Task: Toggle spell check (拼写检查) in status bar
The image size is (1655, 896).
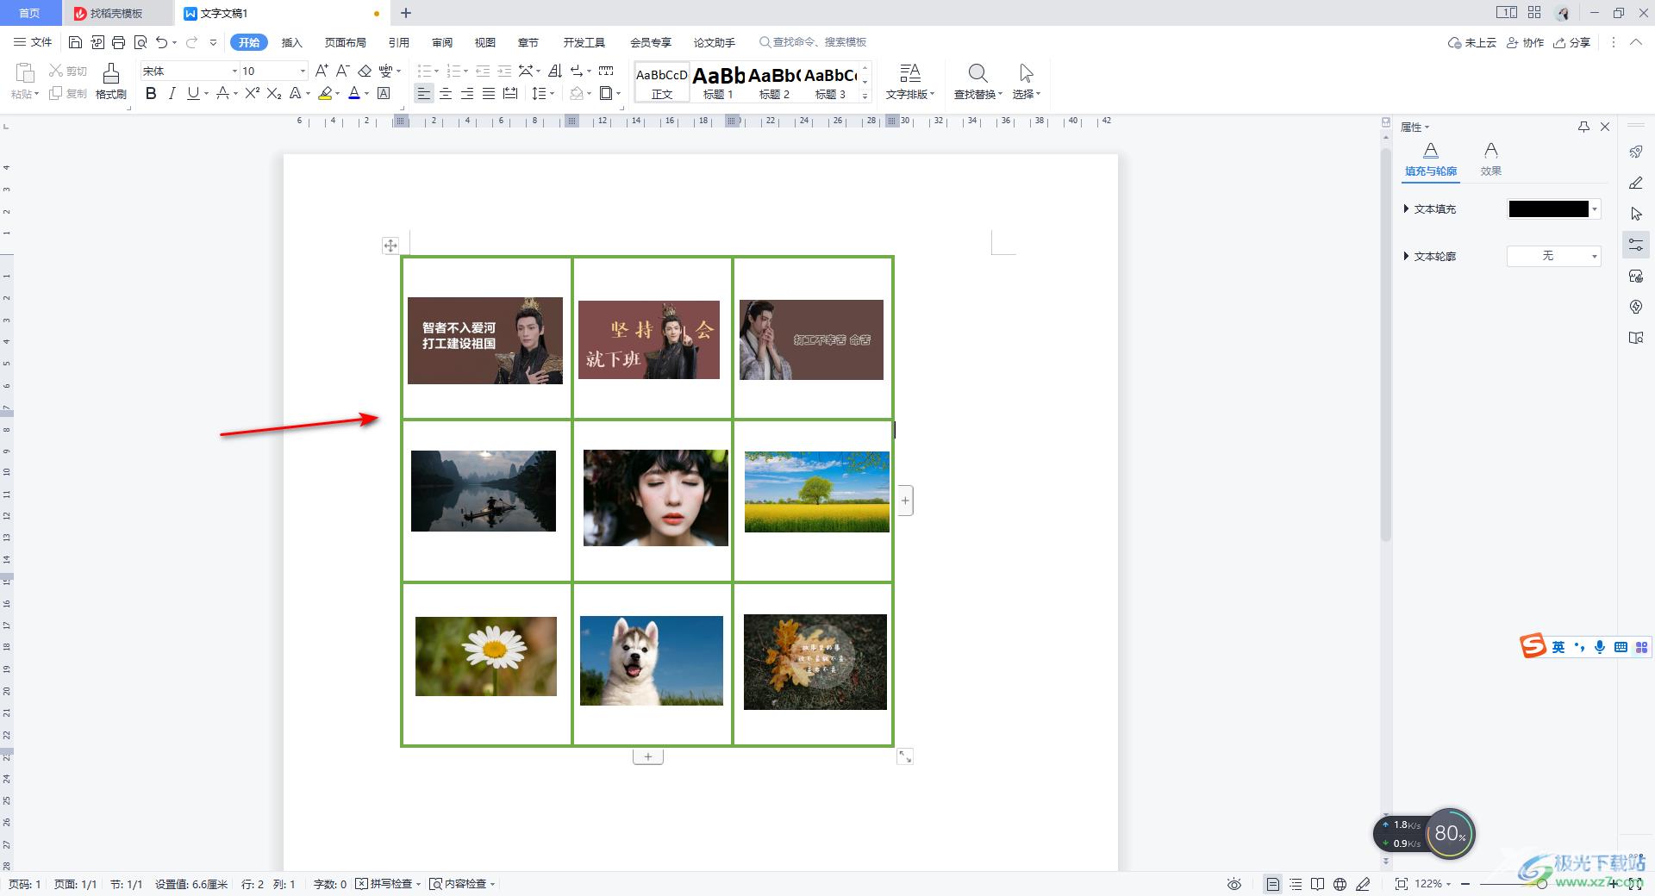Action: click(388, 884)
